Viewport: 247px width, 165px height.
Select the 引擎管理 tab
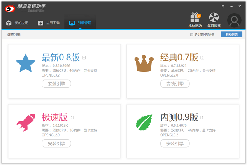(81, 23)
